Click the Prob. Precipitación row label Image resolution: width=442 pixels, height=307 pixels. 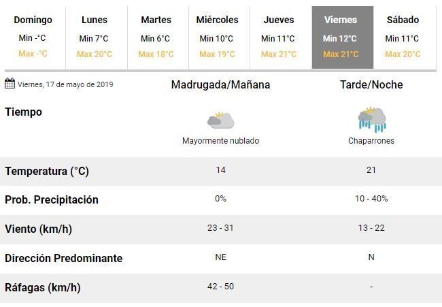pyautogui.click(x=52, y=200)
